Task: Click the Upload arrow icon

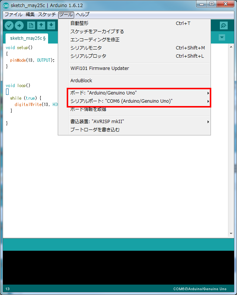Action: click(19, 25)
